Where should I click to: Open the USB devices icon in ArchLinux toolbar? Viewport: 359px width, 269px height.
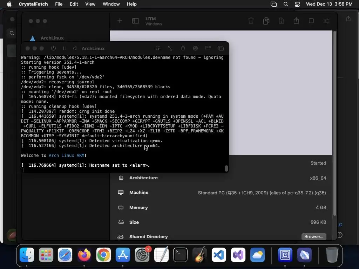click(x=183, y=48)
